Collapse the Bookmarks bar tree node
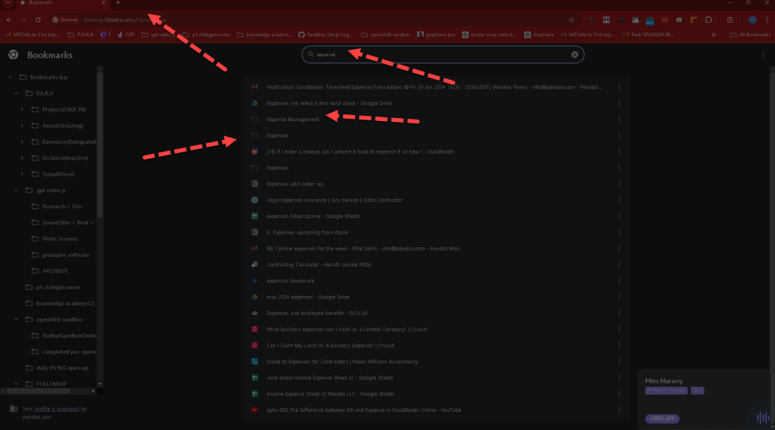Viewport: 775px width, 430px height. [x=10, y=77]
